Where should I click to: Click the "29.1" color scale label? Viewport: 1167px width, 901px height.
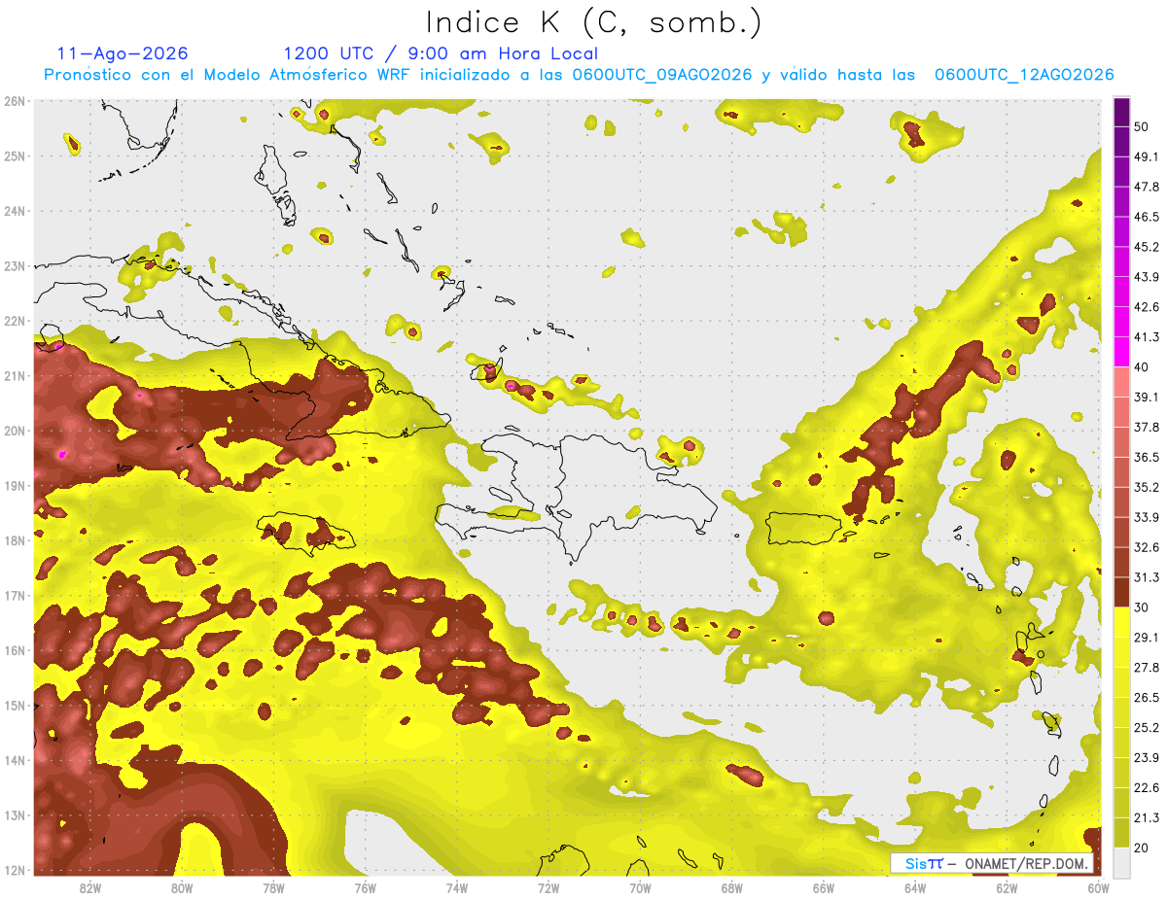pos(1147,638)
